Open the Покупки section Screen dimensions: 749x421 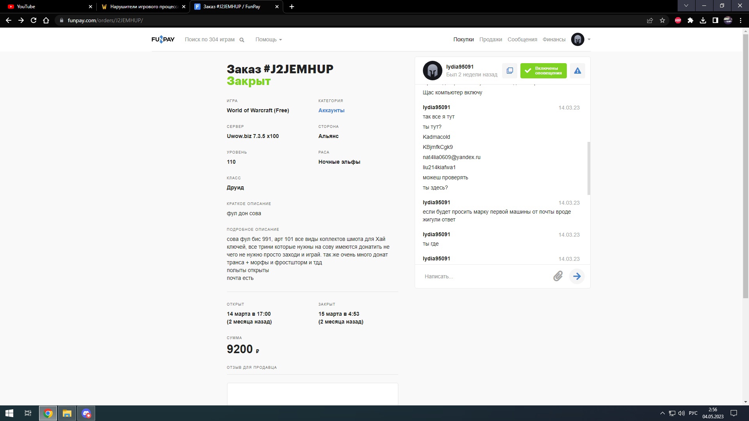pyautogui.click(x=463, y=39)
